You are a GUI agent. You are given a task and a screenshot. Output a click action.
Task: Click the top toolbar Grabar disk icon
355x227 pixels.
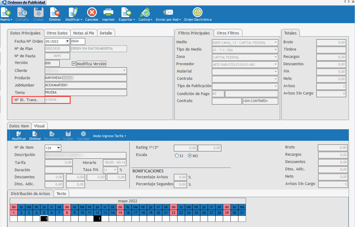click(x=38, y=12)
